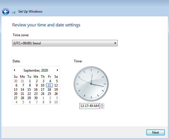Select September 27 on the calendar
169x139 pixels.
[x=15, y=98]
